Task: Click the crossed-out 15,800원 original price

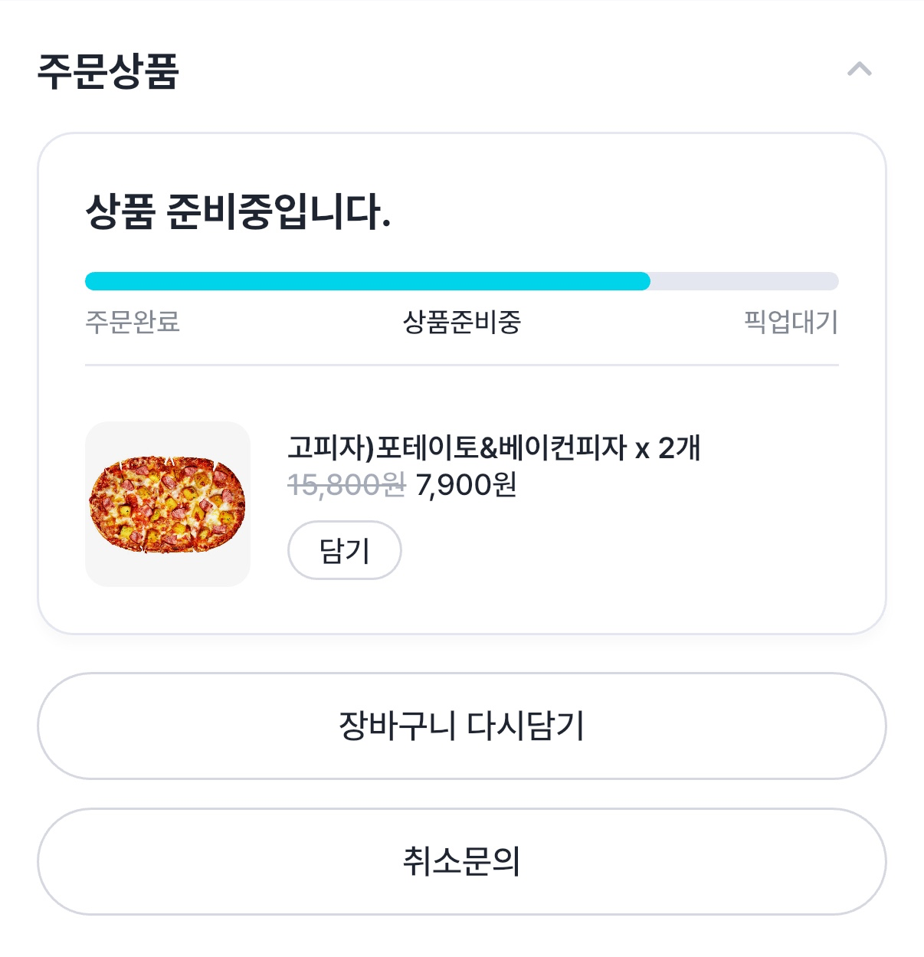Action: pyautogui.click(x=346, y=485)
